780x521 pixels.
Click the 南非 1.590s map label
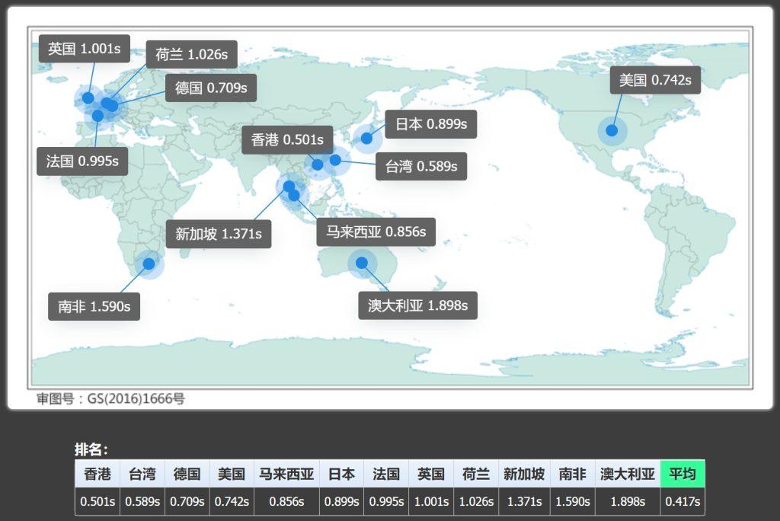(x=94, y=306)
